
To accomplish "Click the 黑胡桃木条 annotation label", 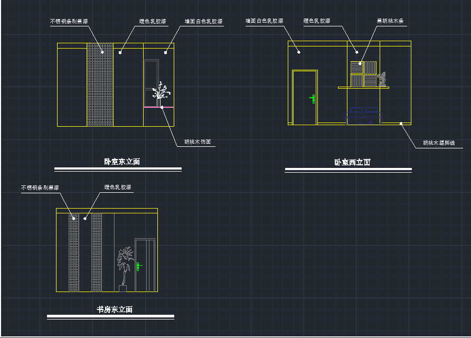I will click(390, 21).
